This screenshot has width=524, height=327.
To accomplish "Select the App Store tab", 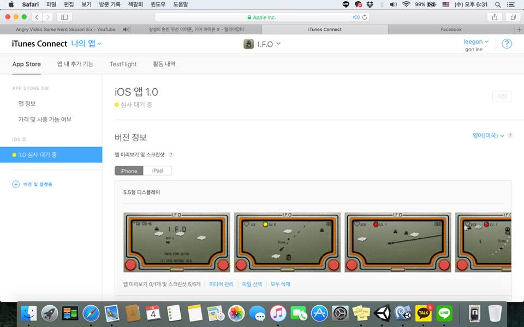I will point(26,64).
